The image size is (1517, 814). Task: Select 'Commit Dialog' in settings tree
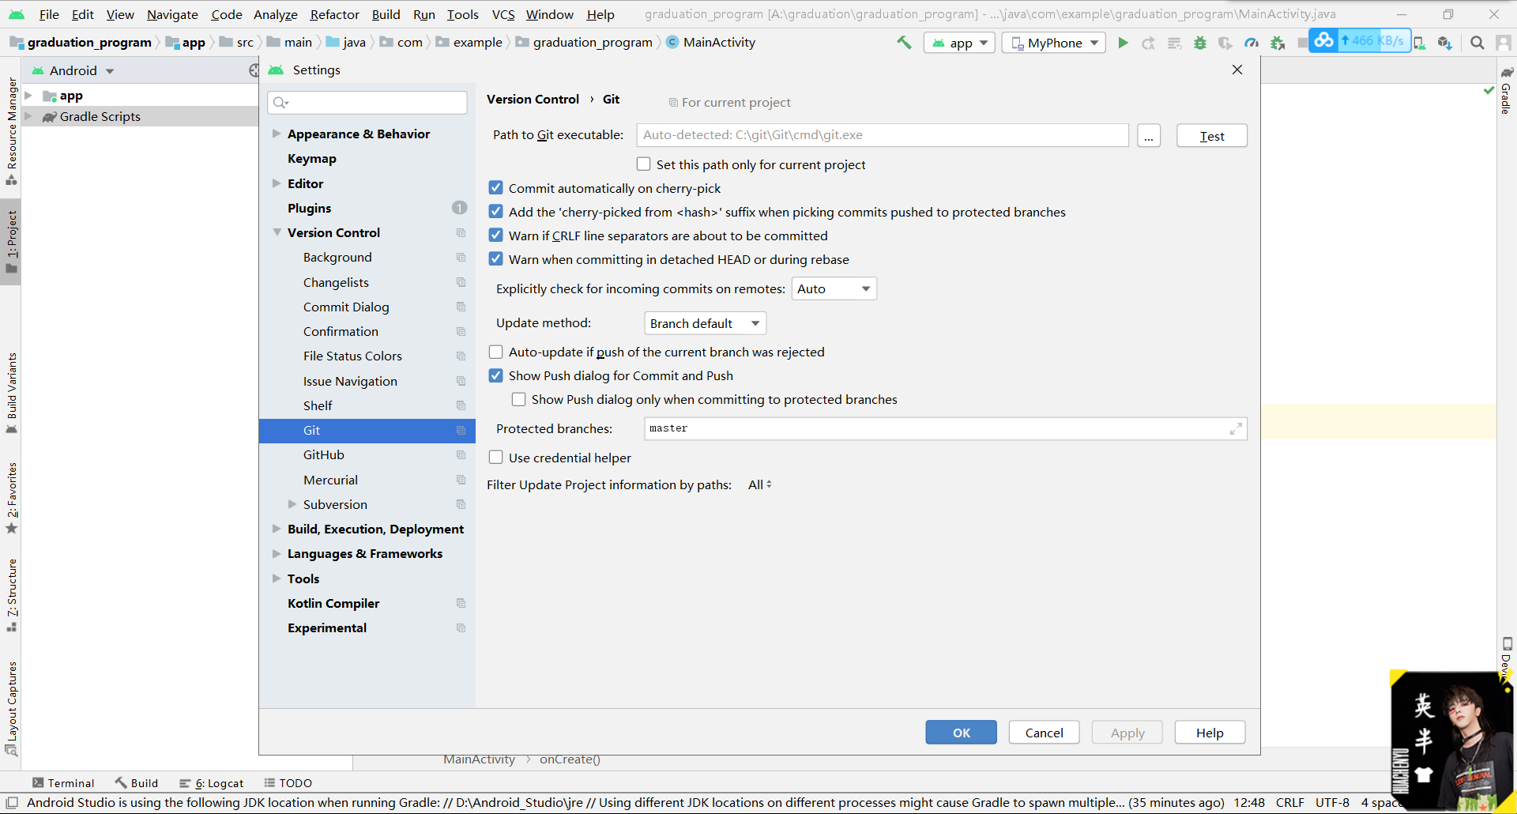pos(346,307)
